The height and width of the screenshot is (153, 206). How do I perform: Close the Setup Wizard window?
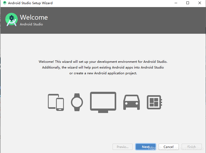point(200,3)
